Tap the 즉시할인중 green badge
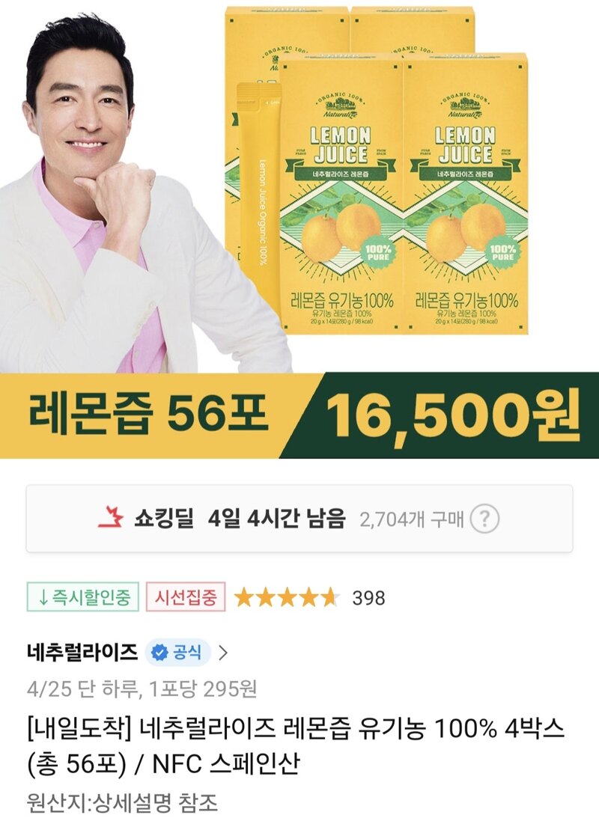Screen dimensions: 599x833 coord(83,597)
